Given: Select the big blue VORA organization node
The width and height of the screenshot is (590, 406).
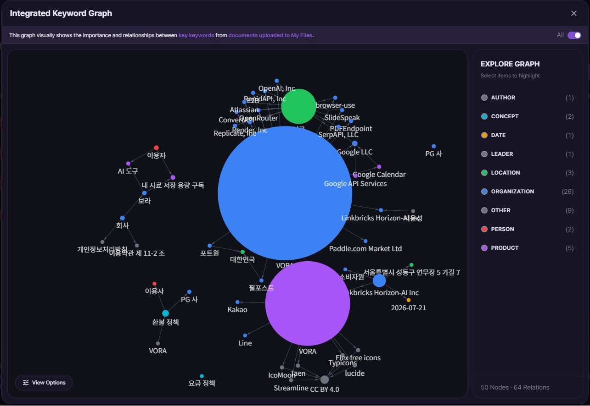Looking at the screenshot, I should pyautogui.click(x=285, y=193).
